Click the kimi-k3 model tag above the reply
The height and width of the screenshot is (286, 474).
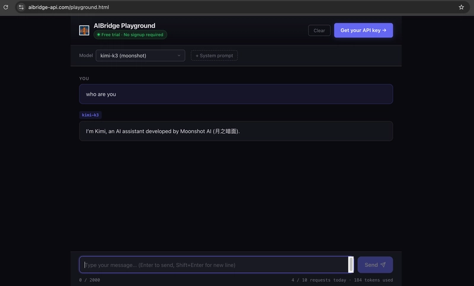click(90, 115)
